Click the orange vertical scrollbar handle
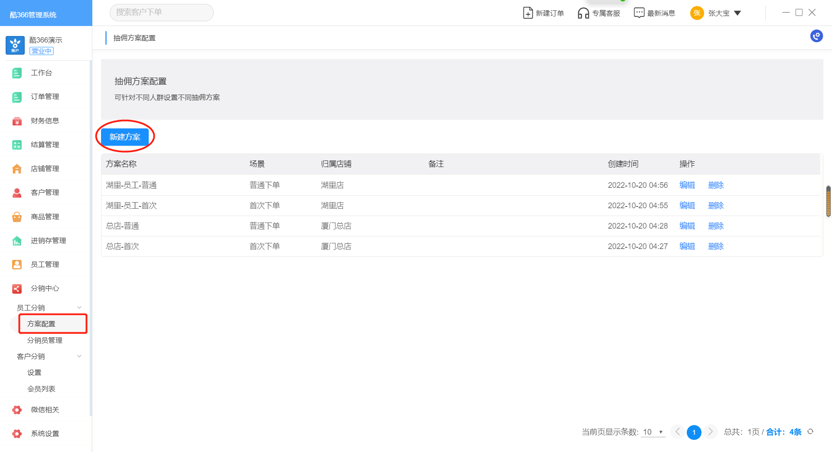 point(828,201)
